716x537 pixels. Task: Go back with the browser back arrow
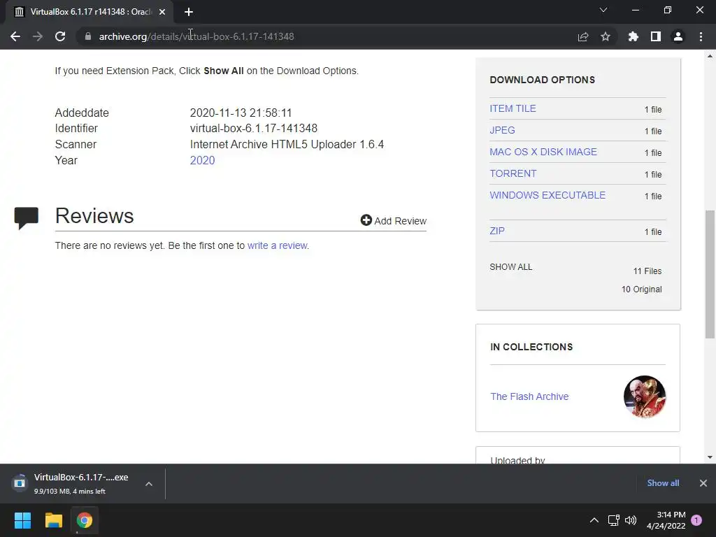coord(15,36)
